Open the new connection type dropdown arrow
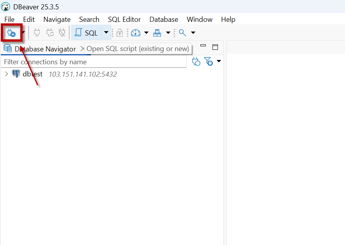This screenshot has height=245, width=345. [x=23, y=33]
